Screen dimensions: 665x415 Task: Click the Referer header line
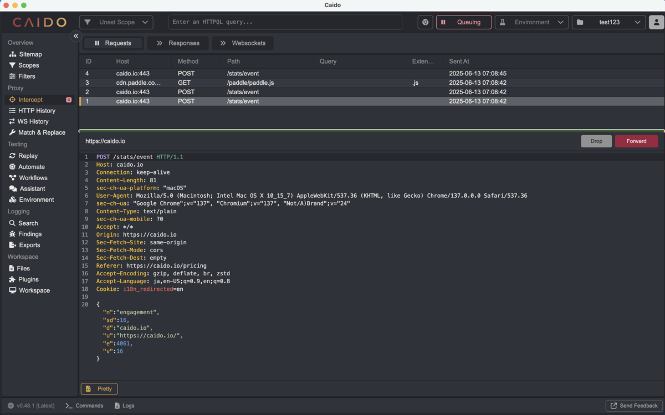click(x=151, y=265)
